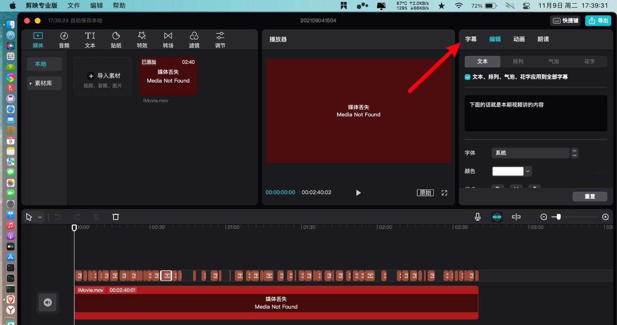Open the Transitions (转场) panel

168,40
